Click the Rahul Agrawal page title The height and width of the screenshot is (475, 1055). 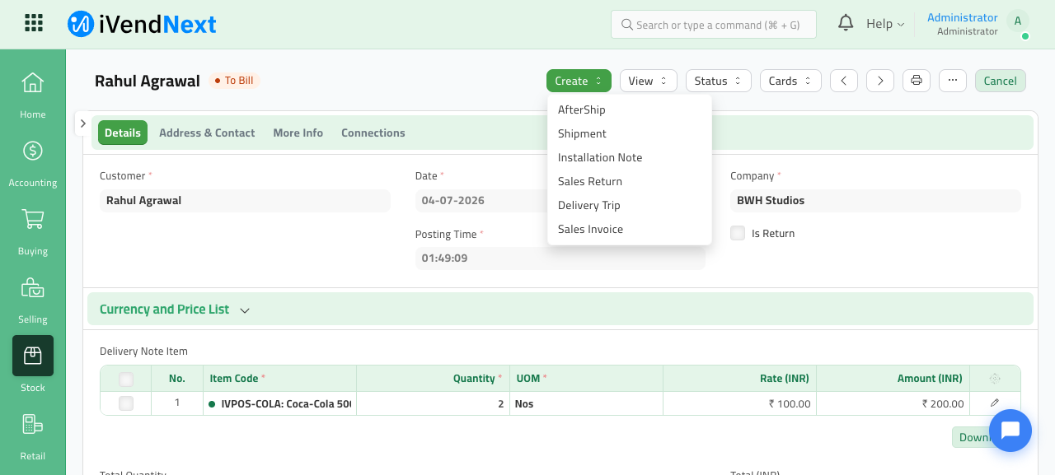(x=148, y=81)
